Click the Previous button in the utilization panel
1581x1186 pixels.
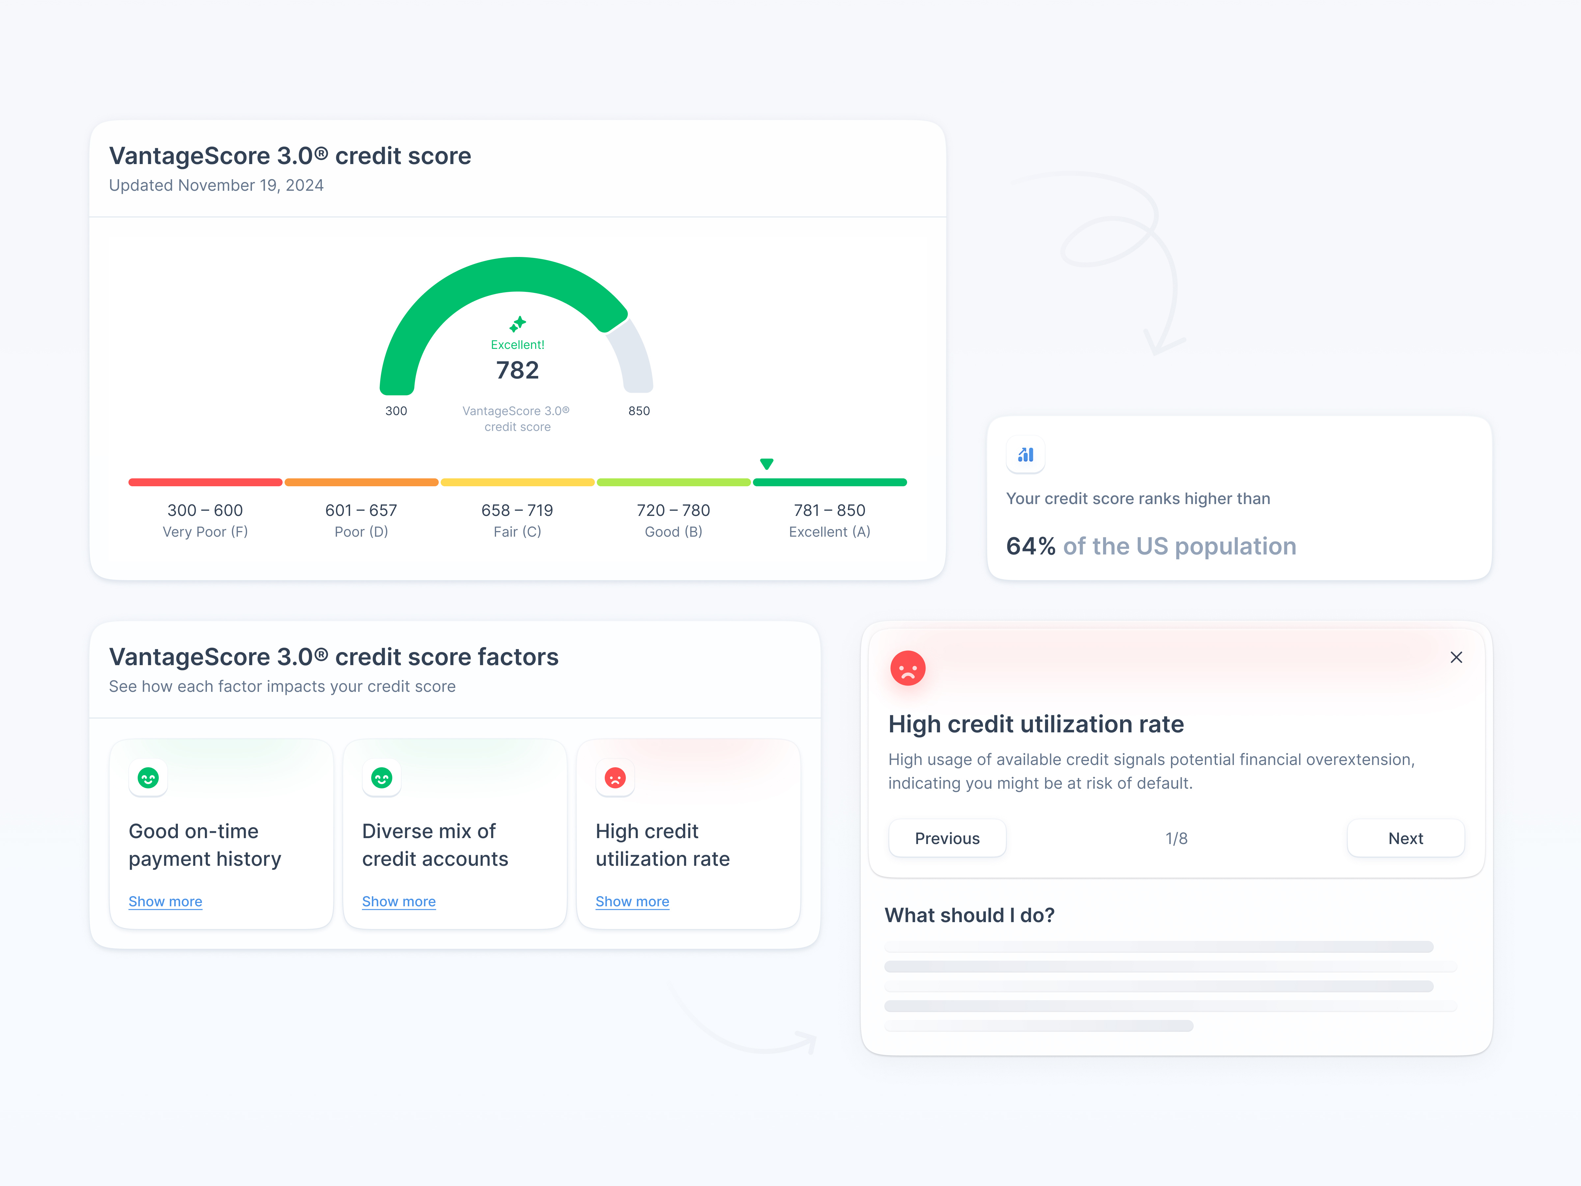[947, 838]
